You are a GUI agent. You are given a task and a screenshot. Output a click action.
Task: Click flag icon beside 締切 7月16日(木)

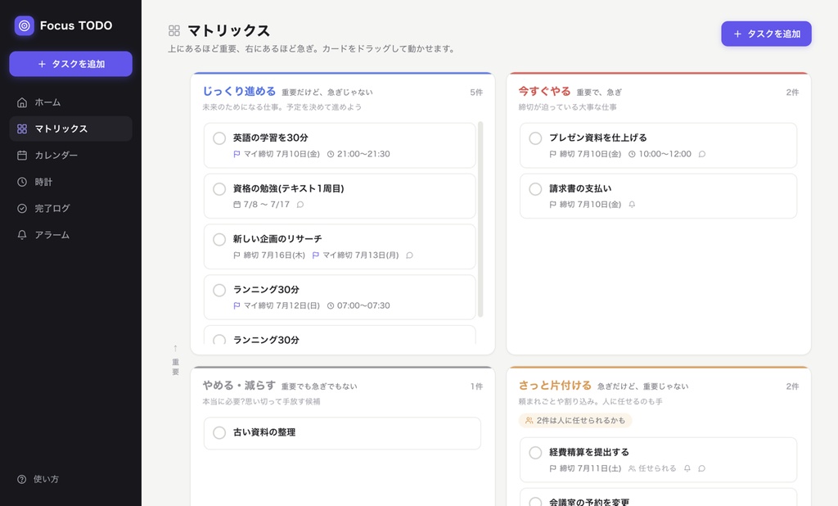coord(237,255)
